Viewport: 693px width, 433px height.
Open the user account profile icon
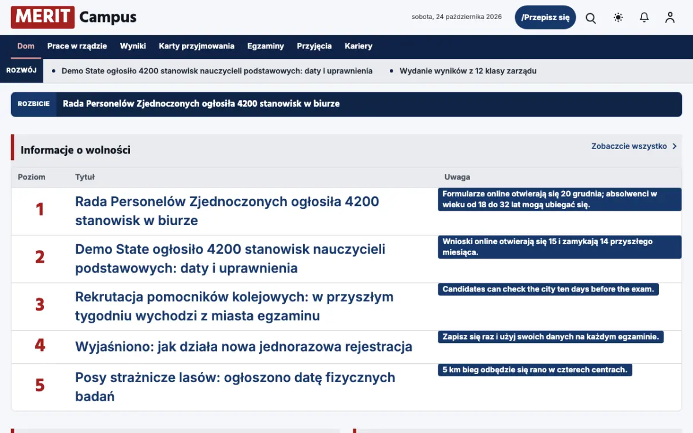coord(670,18)
